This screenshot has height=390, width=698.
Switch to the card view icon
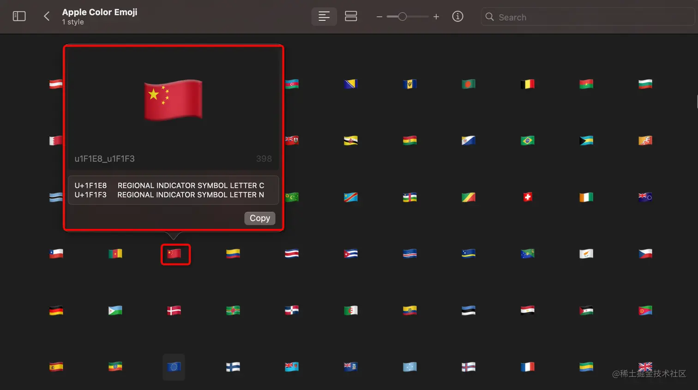(351, 16)
